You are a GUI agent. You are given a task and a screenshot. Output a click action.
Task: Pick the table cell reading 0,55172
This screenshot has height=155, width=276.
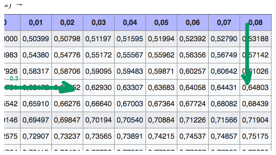[99, 55]
